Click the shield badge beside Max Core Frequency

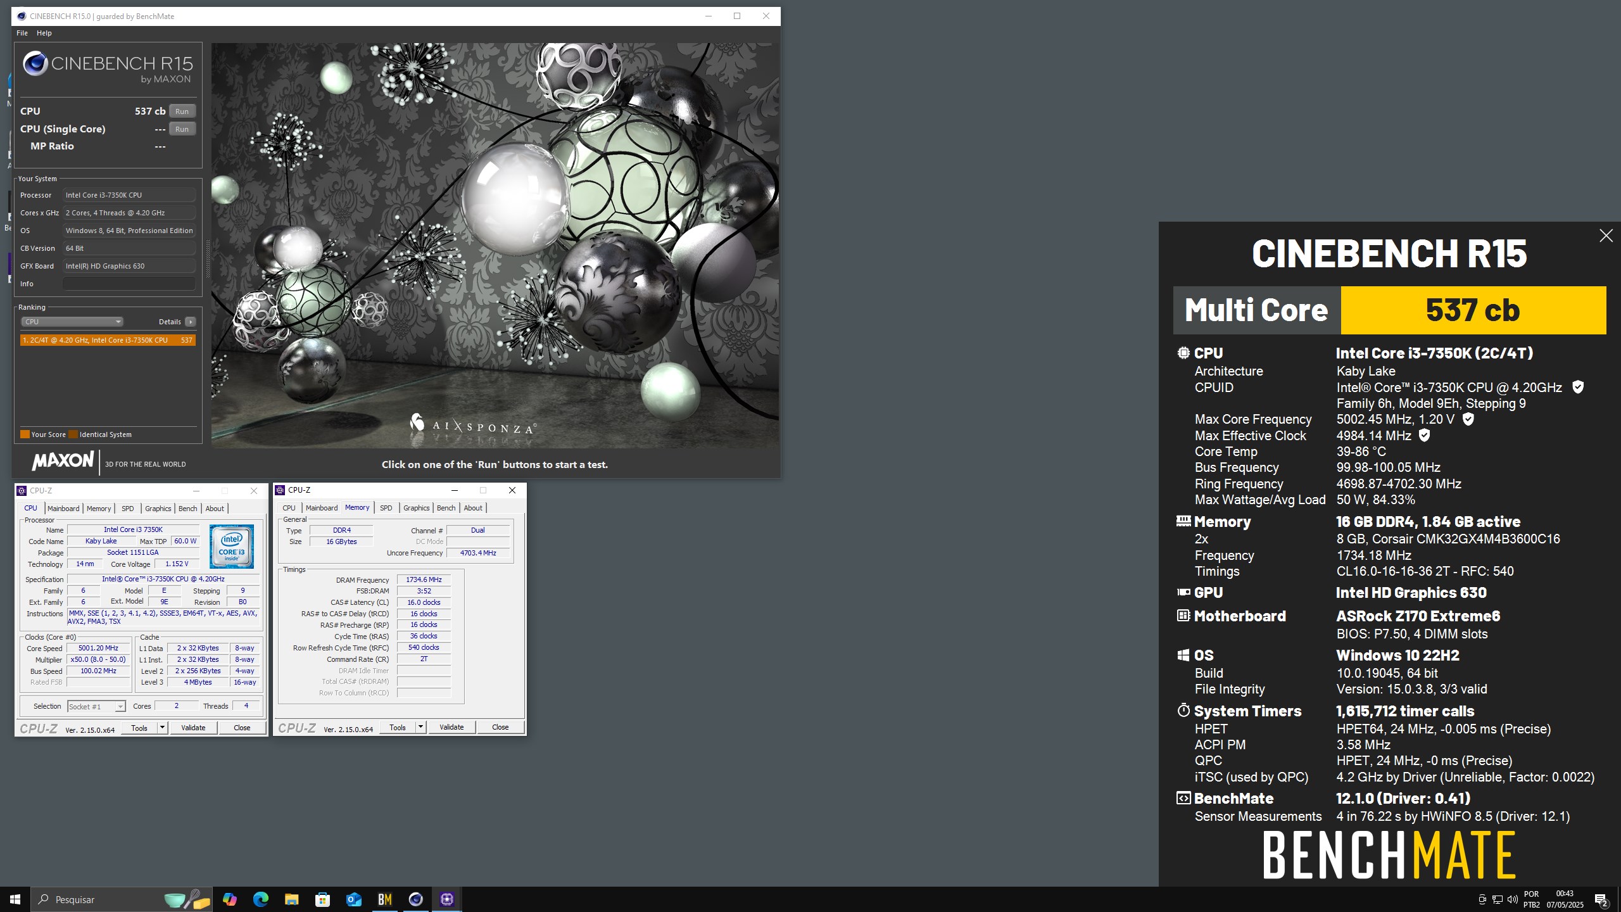point(1468,419)
